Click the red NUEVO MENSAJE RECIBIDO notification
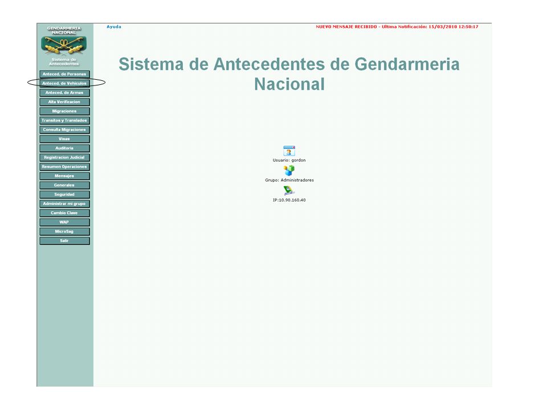This screenshot has width=547, height=410. (x=397, y=27)
